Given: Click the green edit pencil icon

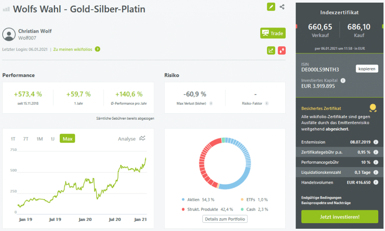Looking at the screenshot, I should [271, 7].
